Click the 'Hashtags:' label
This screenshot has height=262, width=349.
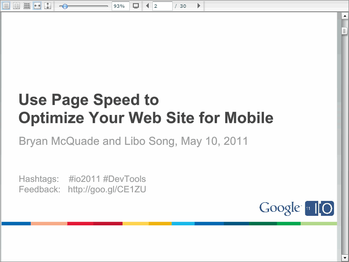(39, 179)
